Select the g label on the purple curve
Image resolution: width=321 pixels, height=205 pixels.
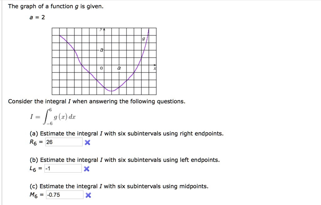(x=143, y=39)
